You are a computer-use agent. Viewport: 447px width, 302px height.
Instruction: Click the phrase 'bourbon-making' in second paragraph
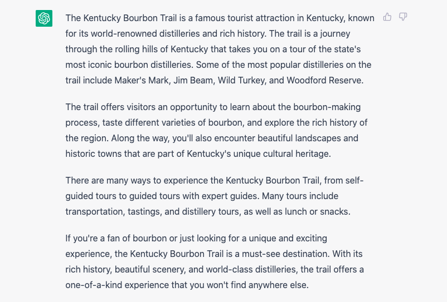(x=327, y=107)
